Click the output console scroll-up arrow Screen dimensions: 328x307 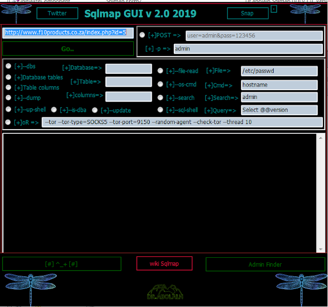pos(320,137)
